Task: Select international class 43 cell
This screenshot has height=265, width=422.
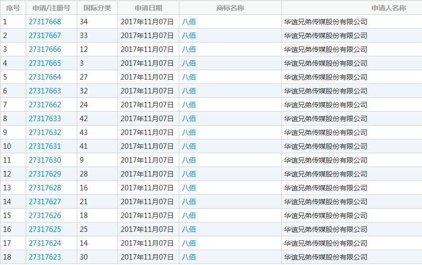Action: (x=97, y=132)
